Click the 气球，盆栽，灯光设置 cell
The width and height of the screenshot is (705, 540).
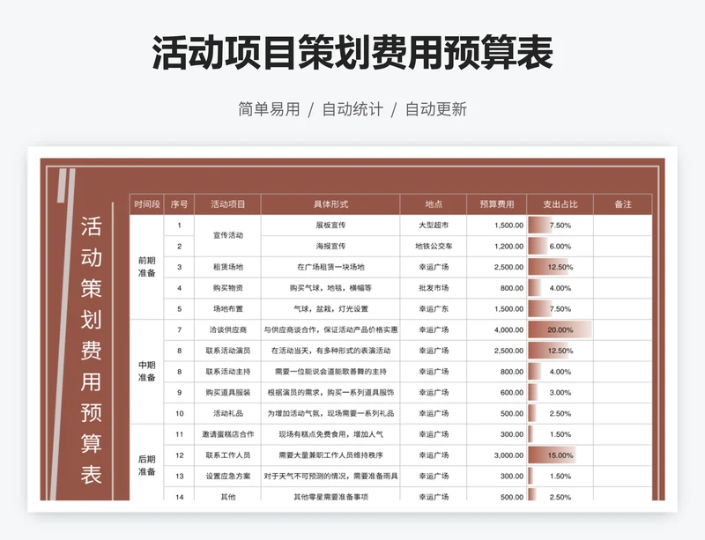pyautogui.click(x=330, y=309)
